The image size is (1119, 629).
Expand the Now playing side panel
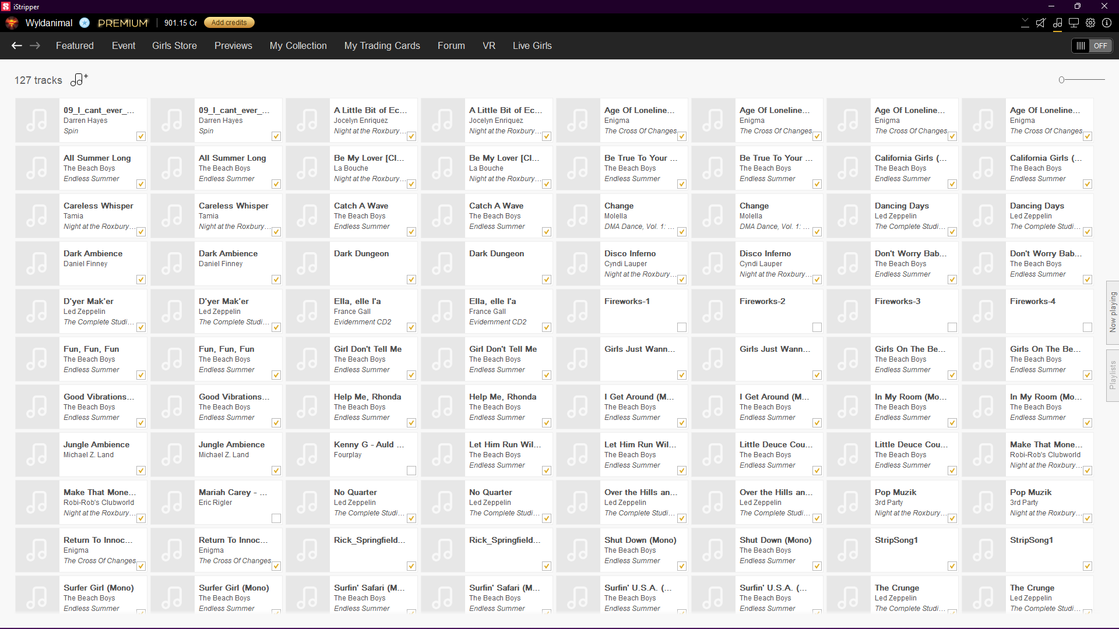tap(1113, 313)
